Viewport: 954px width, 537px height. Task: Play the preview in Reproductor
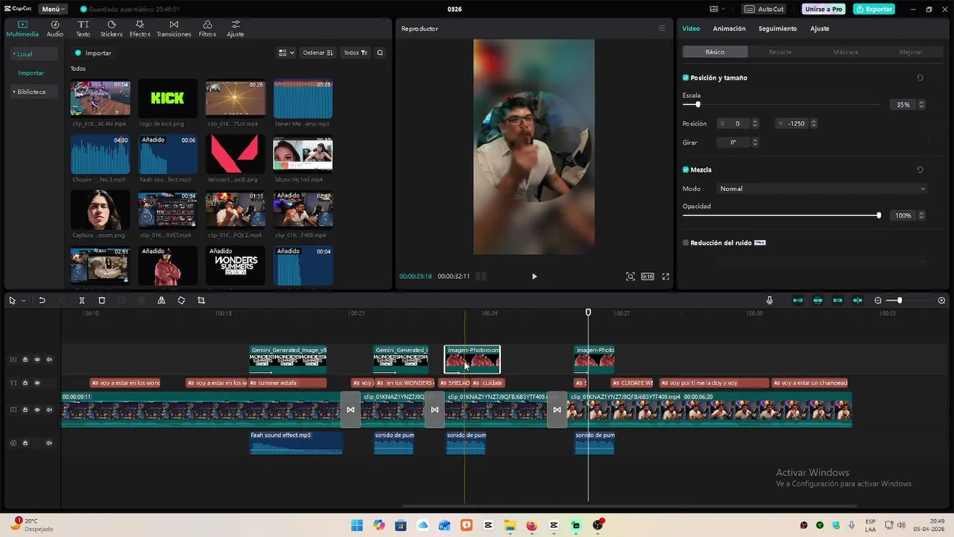coord(534,277)
